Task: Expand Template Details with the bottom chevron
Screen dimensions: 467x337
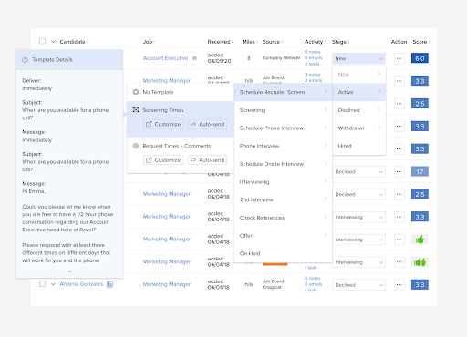Action: coord(70,271)
